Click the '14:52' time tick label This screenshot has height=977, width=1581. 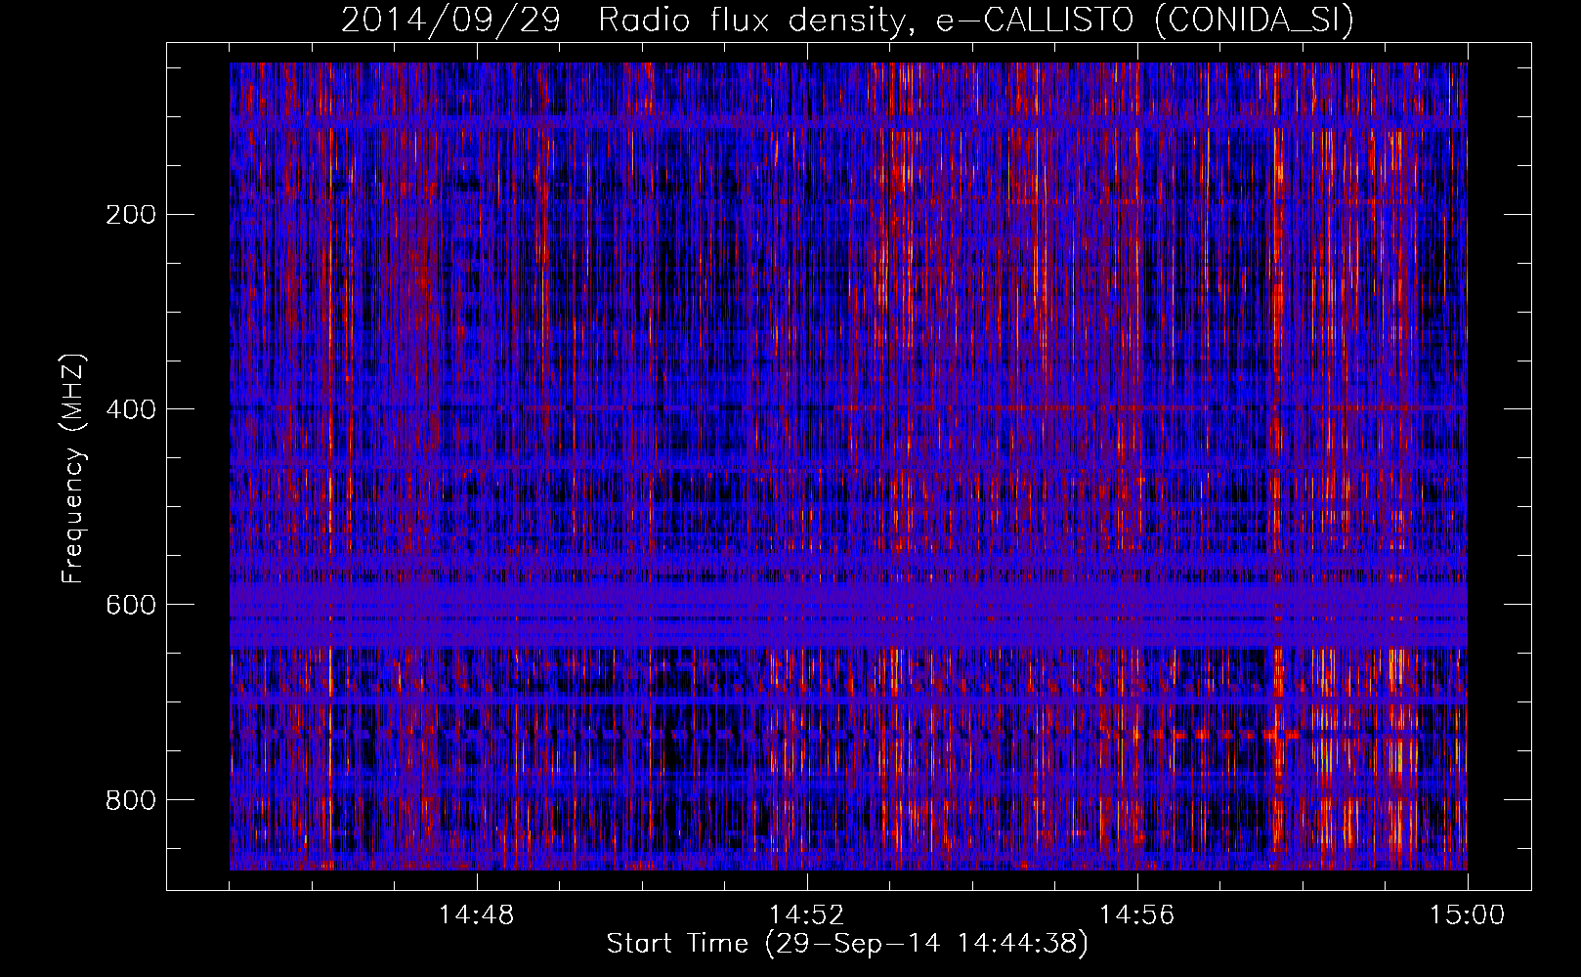[x=807, y=915]
